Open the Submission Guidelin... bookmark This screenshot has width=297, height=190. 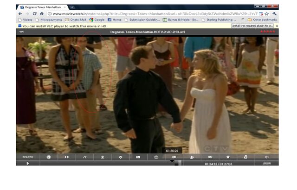[x=142, y=19]
